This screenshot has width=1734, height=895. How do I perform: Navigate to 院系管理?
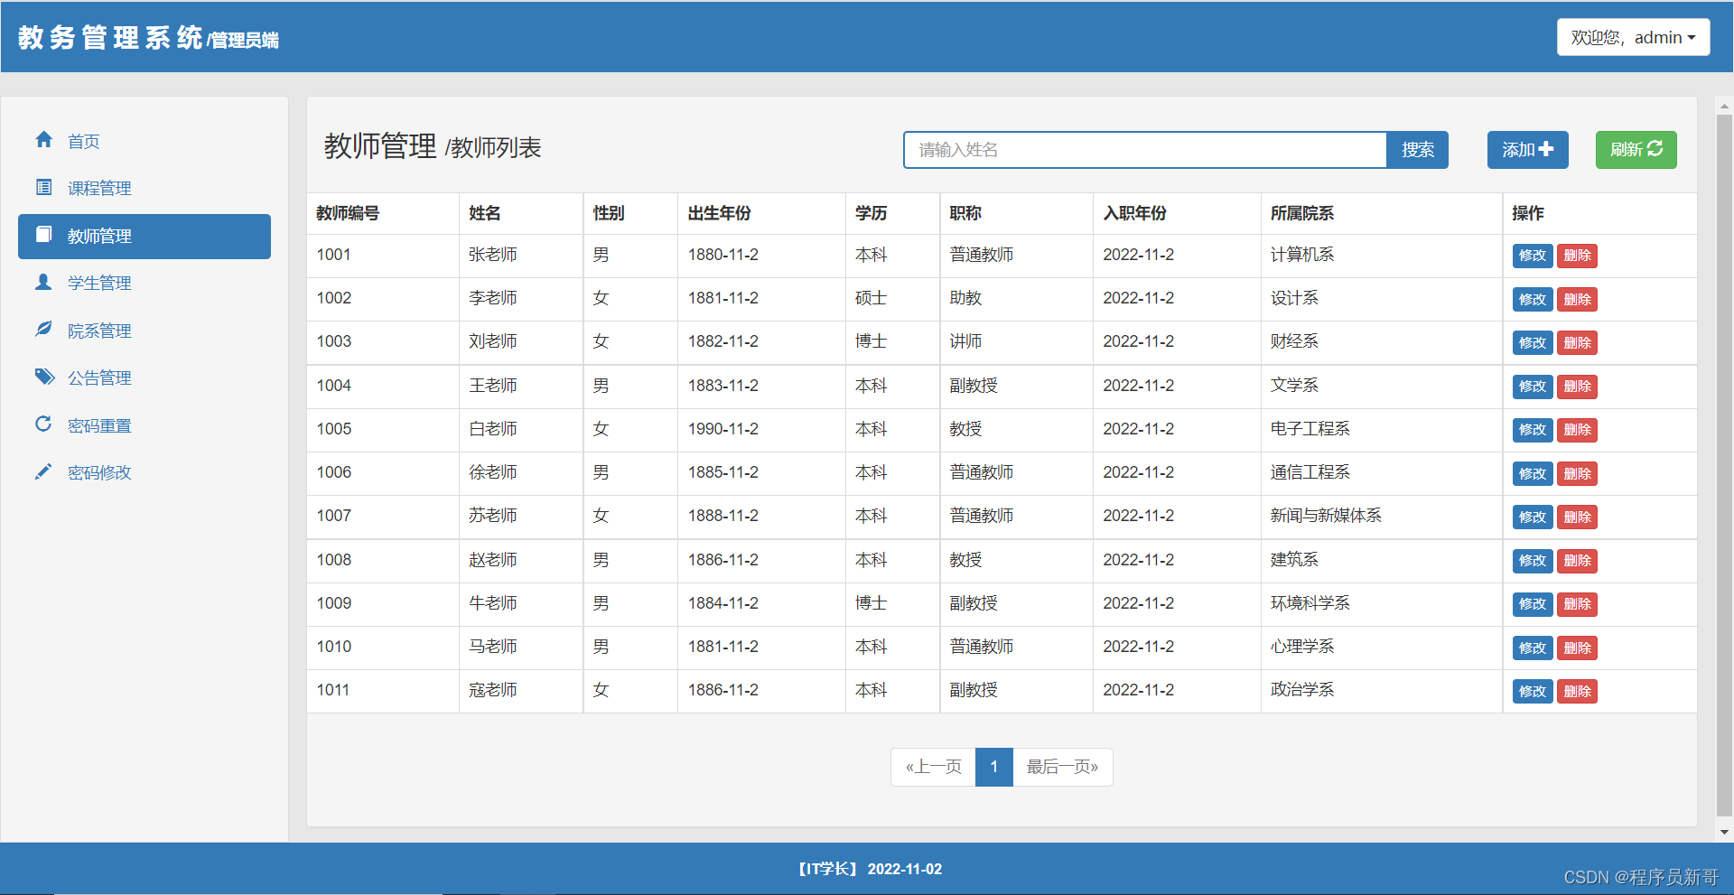click(x=144, y=331)
